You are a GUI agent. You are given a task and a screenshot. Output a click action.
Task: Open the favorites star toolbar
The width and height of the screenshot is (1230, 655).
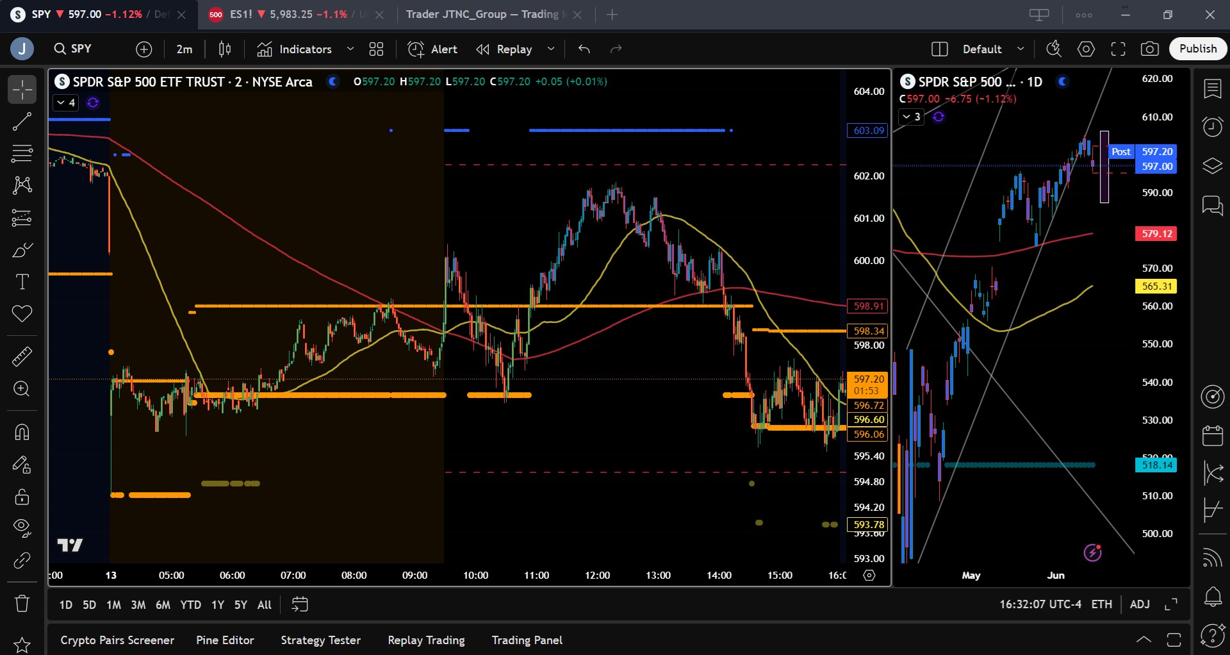22,644
